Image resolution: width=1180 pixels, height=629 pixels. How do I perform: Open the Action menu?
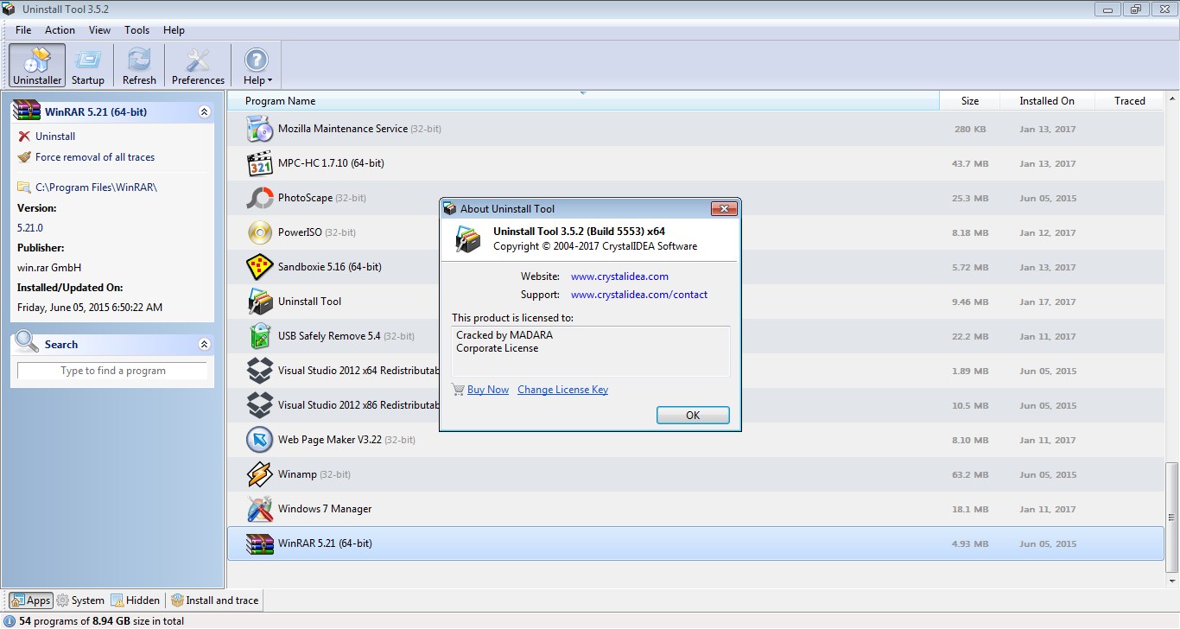point(60,29)
